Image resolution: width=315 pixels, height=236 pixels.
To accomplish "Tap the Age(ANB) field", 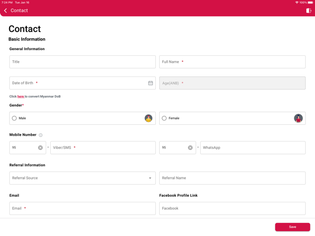I will click(232, 83).
